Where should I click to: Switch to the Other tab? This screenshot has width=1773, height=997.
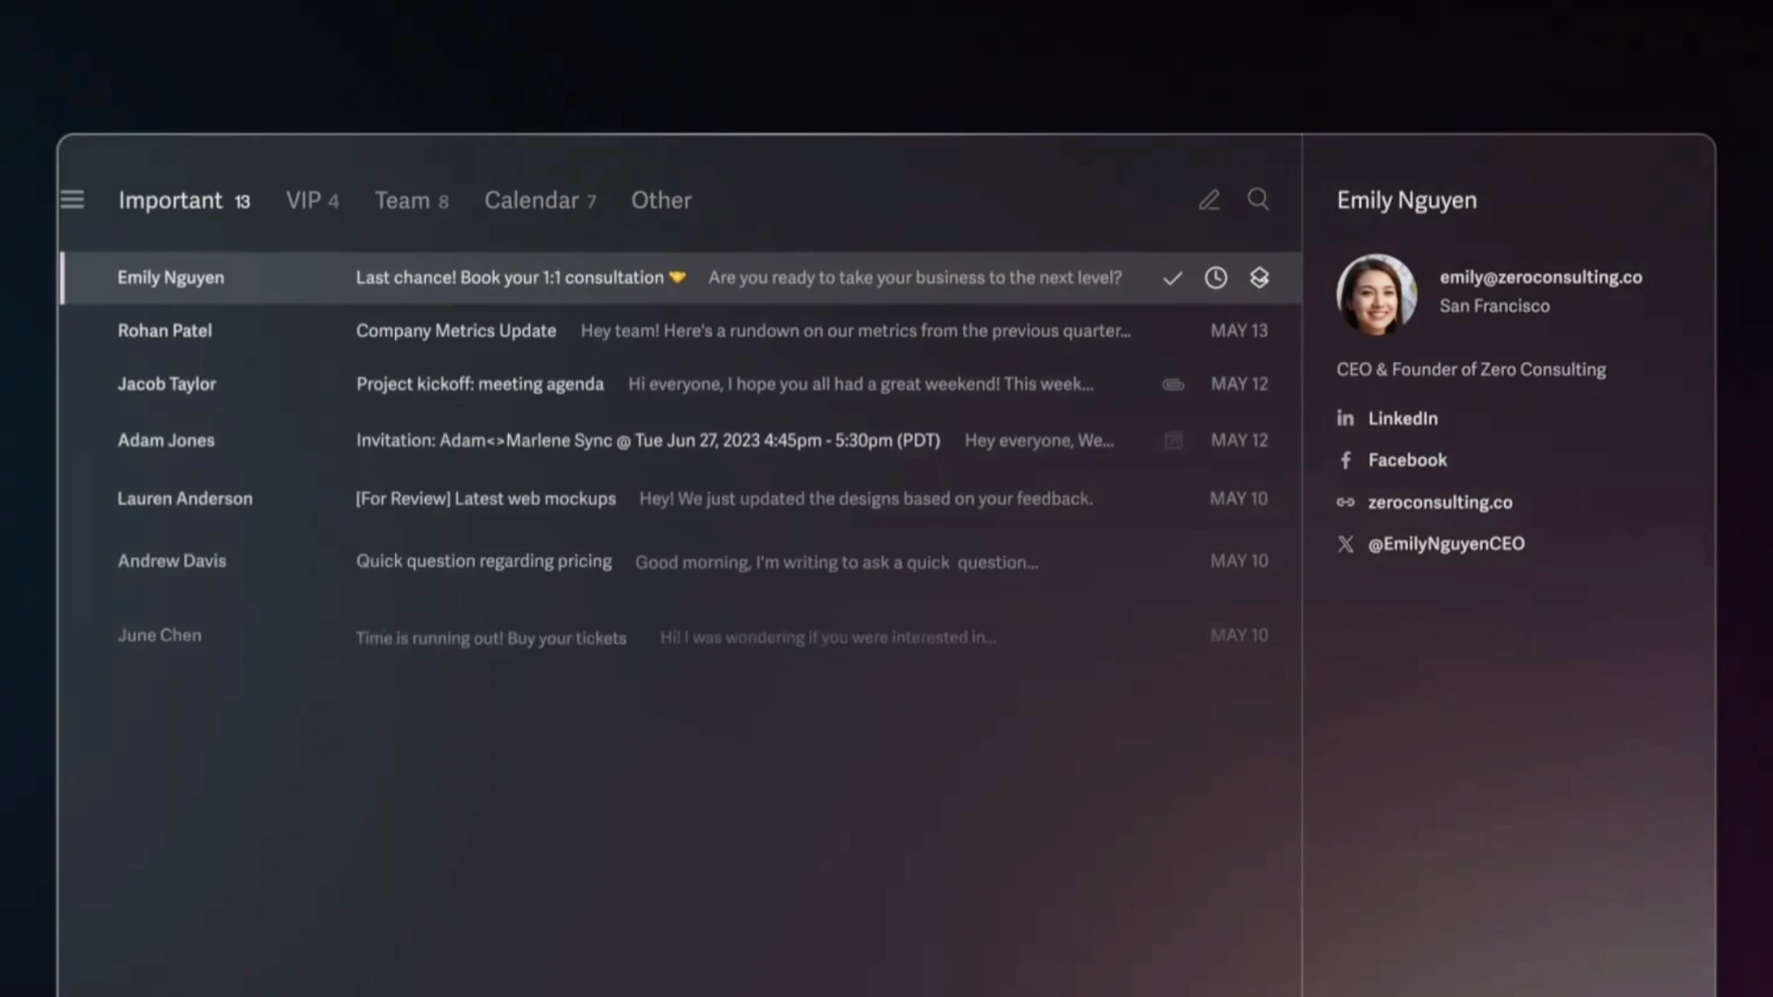[660, 200]
